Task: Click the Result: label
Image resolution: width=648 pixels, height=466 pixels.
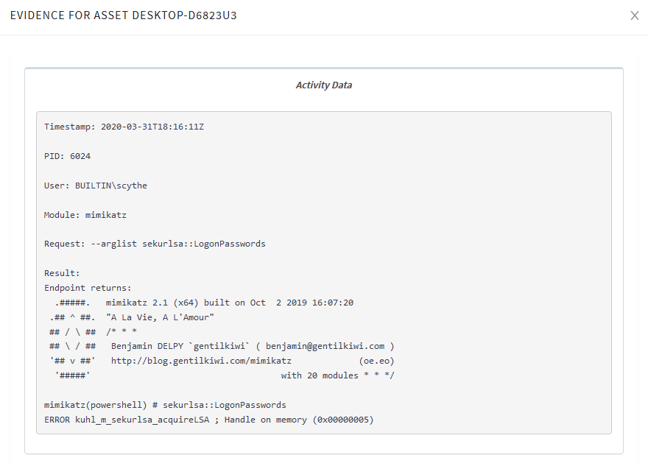Action: (x=62, y=273)
